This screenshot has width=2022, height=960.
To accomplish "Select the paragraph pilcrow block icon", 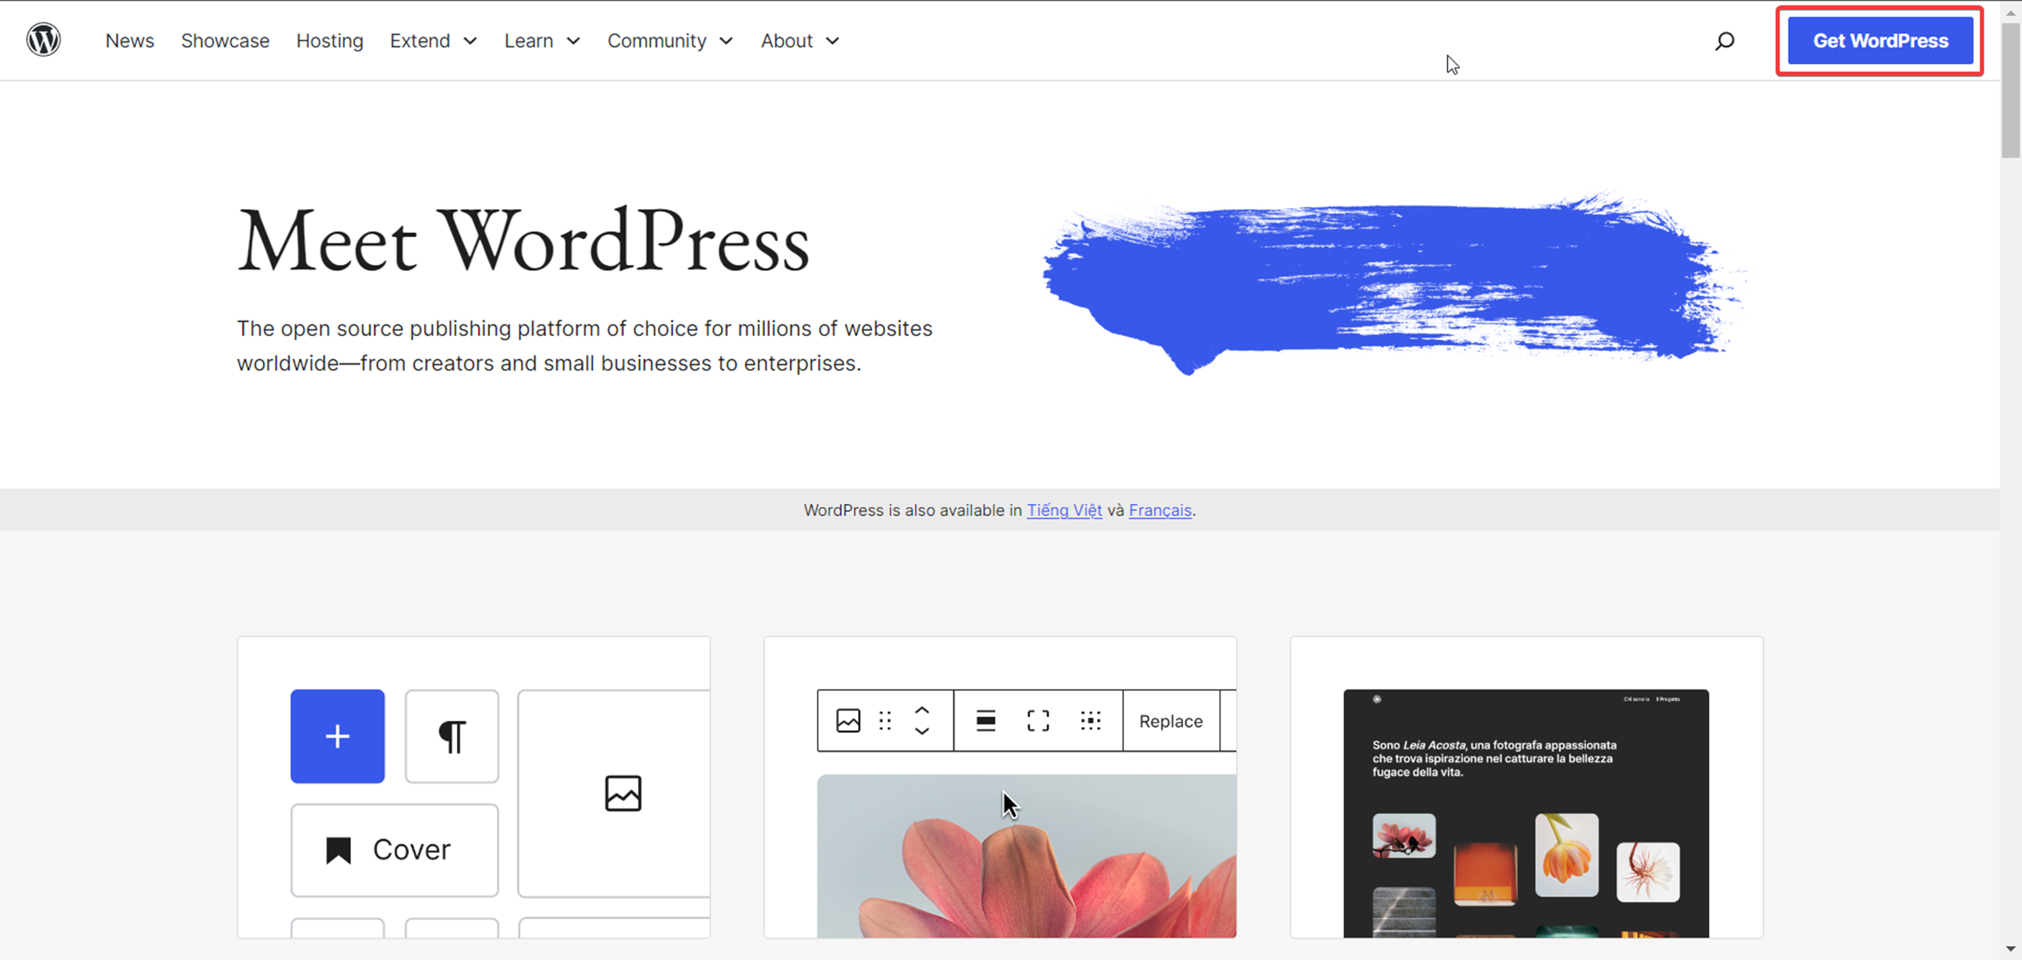I will (x=452, y=736).
